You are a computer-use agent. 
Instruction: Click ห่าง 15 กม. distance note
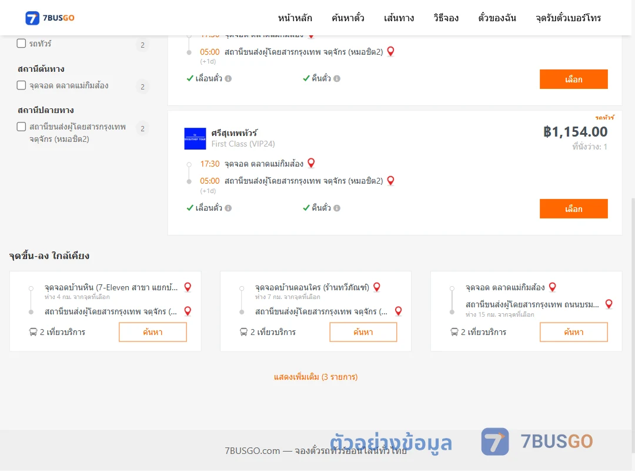[x=500, y=315]
